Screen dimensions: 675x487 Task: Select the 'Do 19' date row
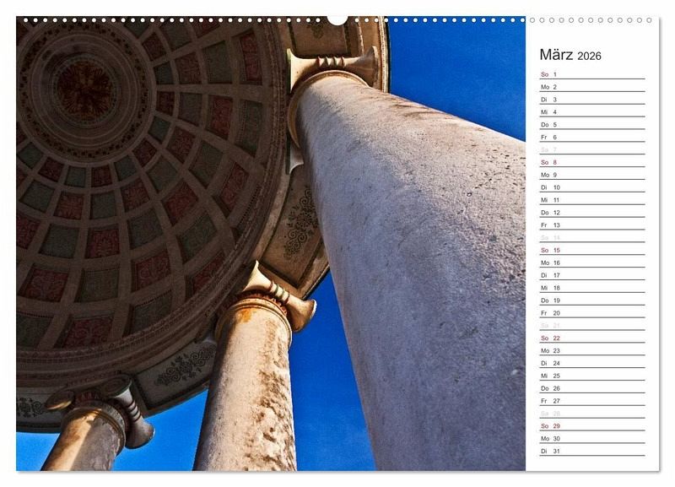pyautogui.click(x=592, y=300)
